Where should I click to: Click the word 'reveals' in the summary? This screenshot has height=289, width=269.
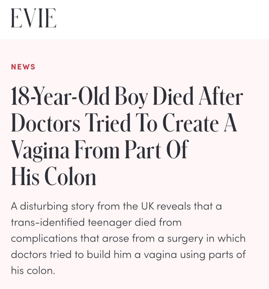coord(174,206)
